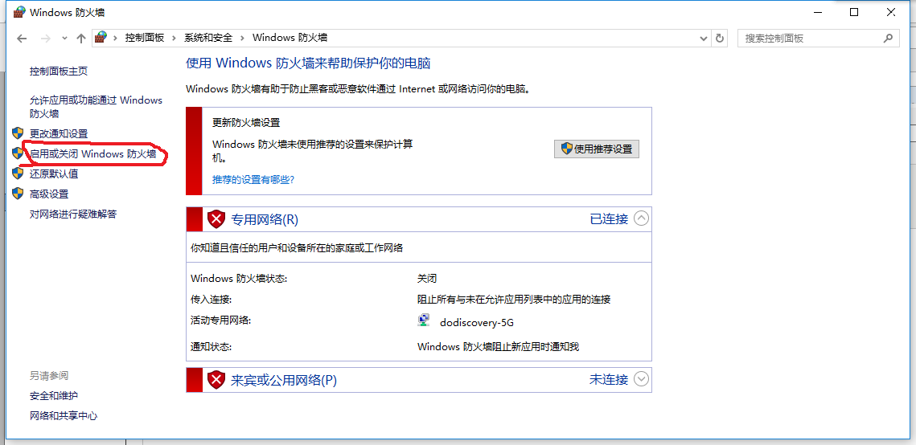Click the 专用网络(R) heading
916x445 pixels.
[x=265, y=219]
